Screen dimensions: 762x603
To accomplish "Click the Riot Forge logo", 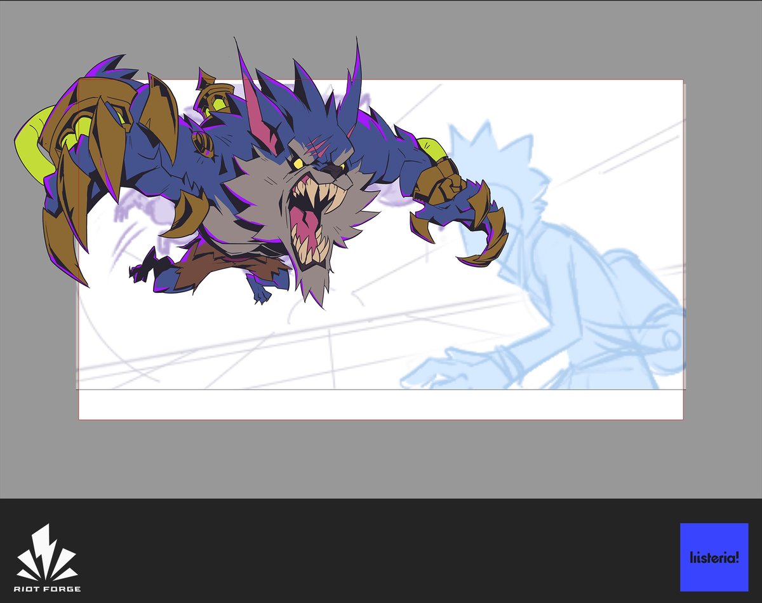I will click(x=48, y=557).
